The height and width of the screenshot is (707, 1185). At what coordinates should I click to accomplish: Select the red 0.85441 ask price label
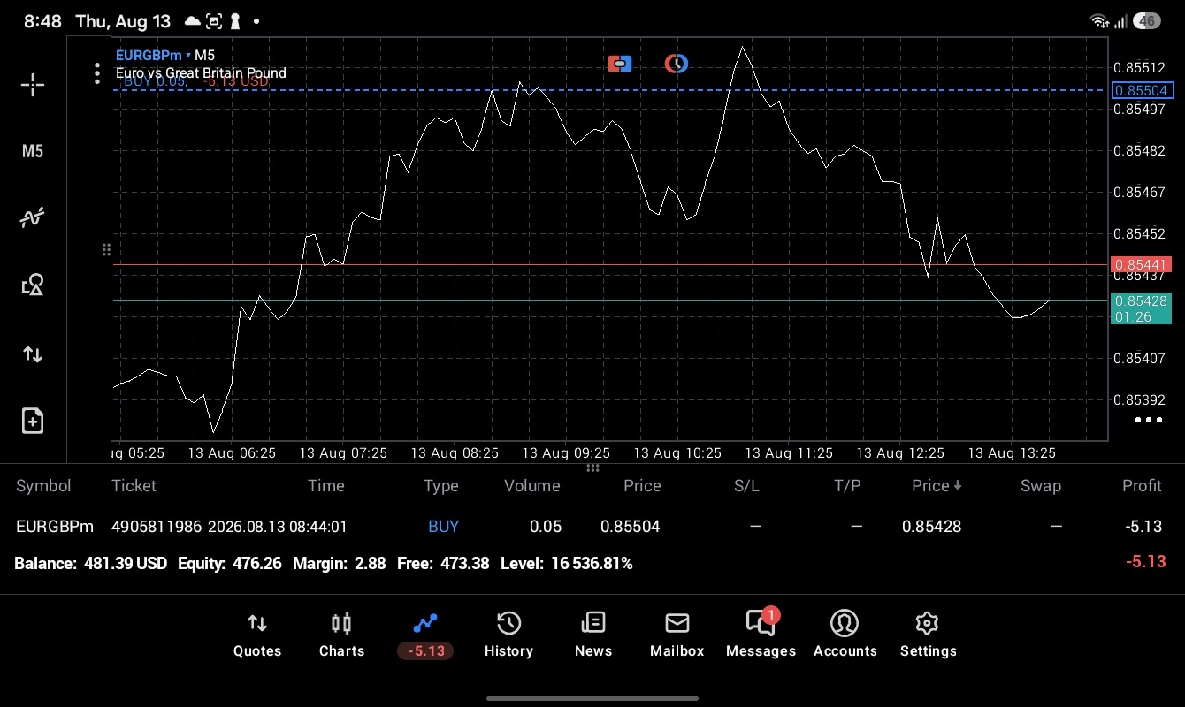(x=1142, y=264)
